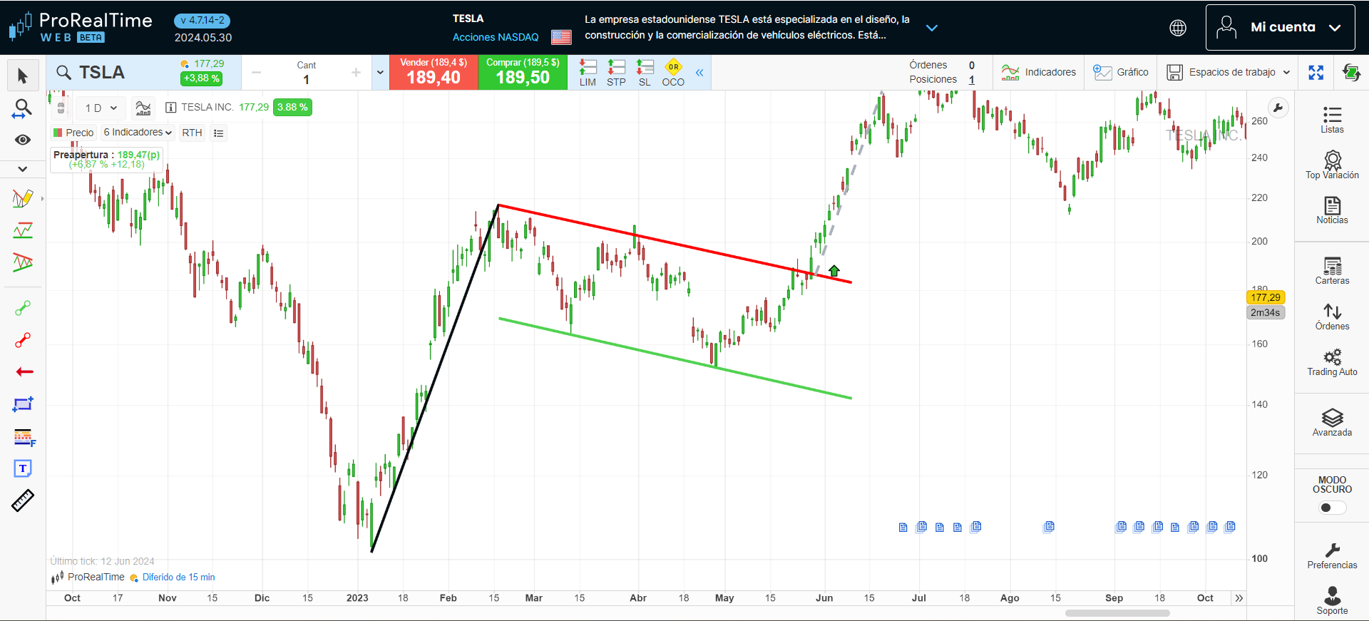Screen dimensions: 1369x621
Task: Click the Vender sell button
Action: pyautogui.click(x=434, y=73)
